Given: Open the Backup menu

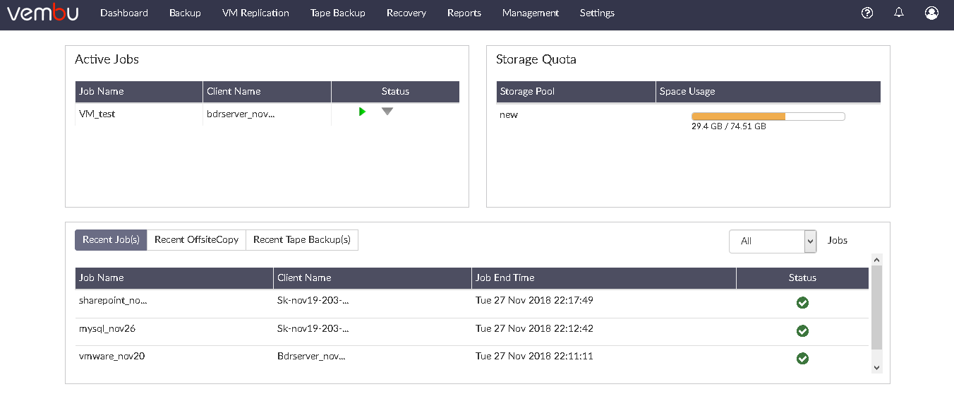Looking at the screenshot, I should [185, 13].
